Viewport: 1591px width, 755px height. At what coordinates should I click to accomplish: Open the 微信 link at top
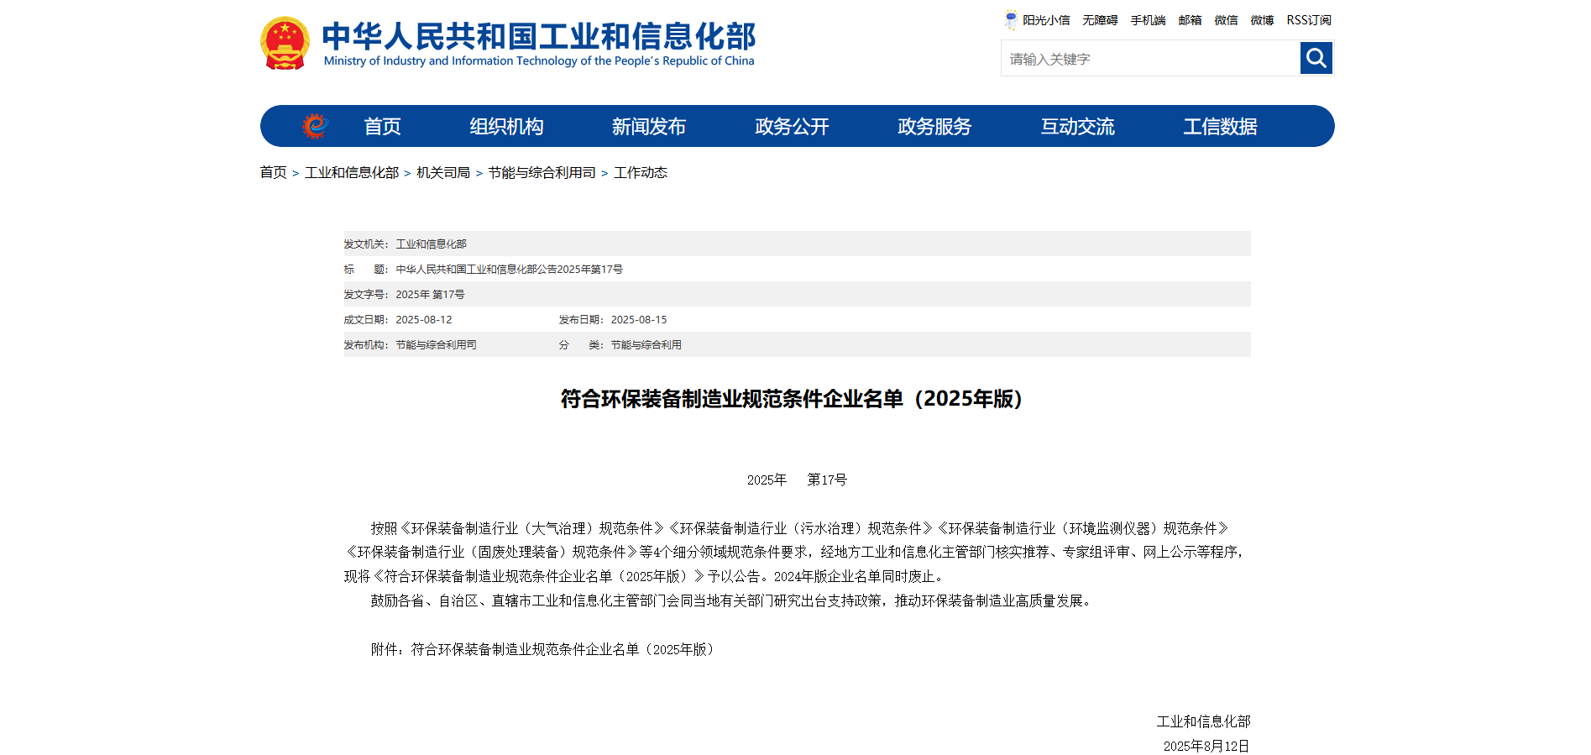point(1226,20)
